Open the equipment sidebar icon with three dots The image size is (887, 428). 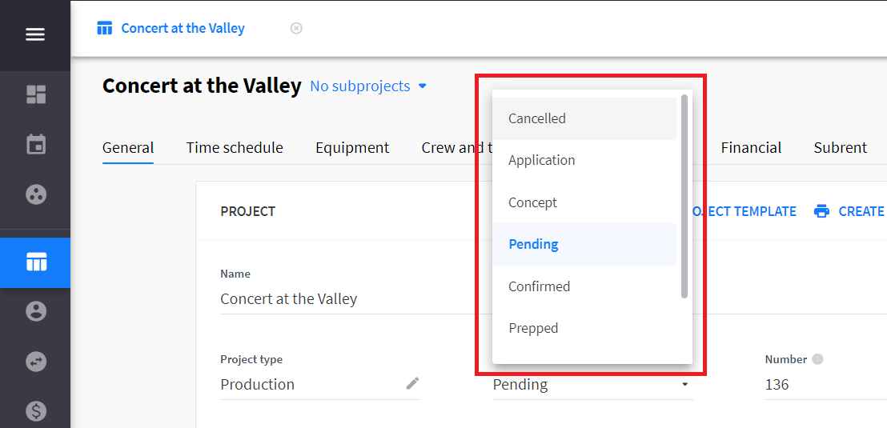pos(36,194)
